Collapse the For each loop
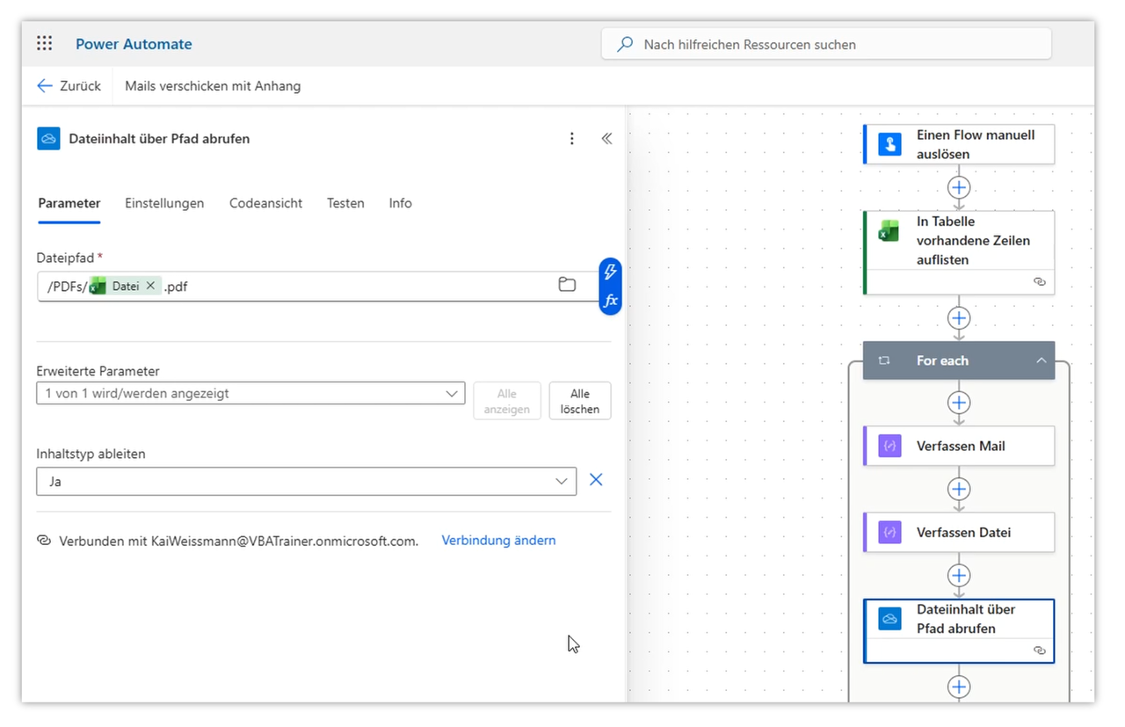Screen dimensions: 1125x727 click(x=1041, y=360)
